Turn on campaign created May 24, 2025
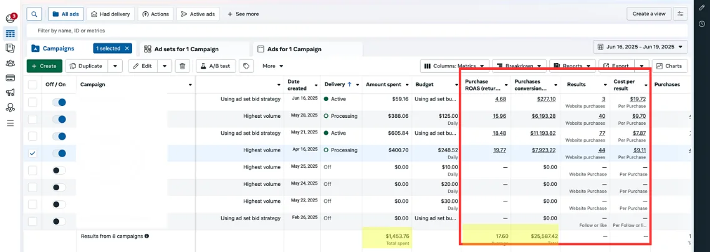This screenshot has height=252, width=710. (59, 188)
